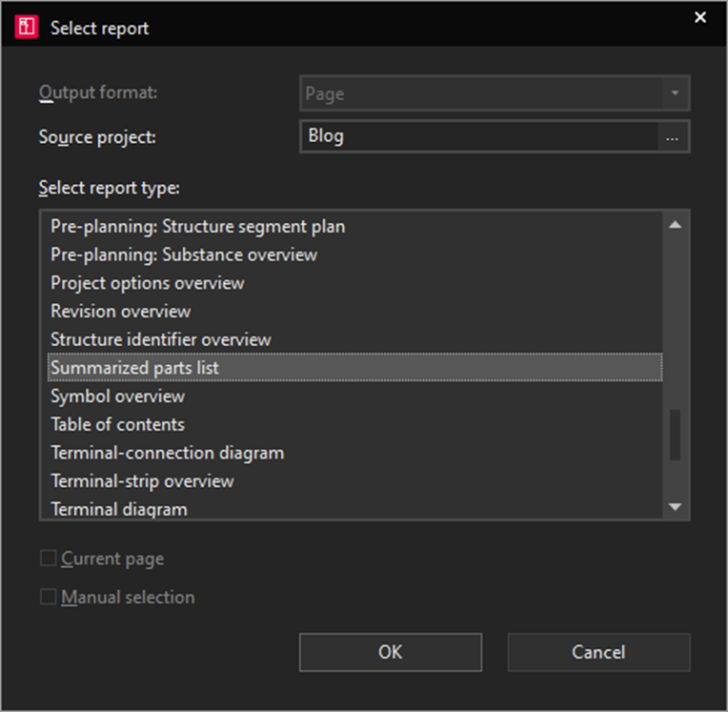Select Pre-planning: Structure segment plan
Viewport: 728px width, 712px height.
coord(354,227)
